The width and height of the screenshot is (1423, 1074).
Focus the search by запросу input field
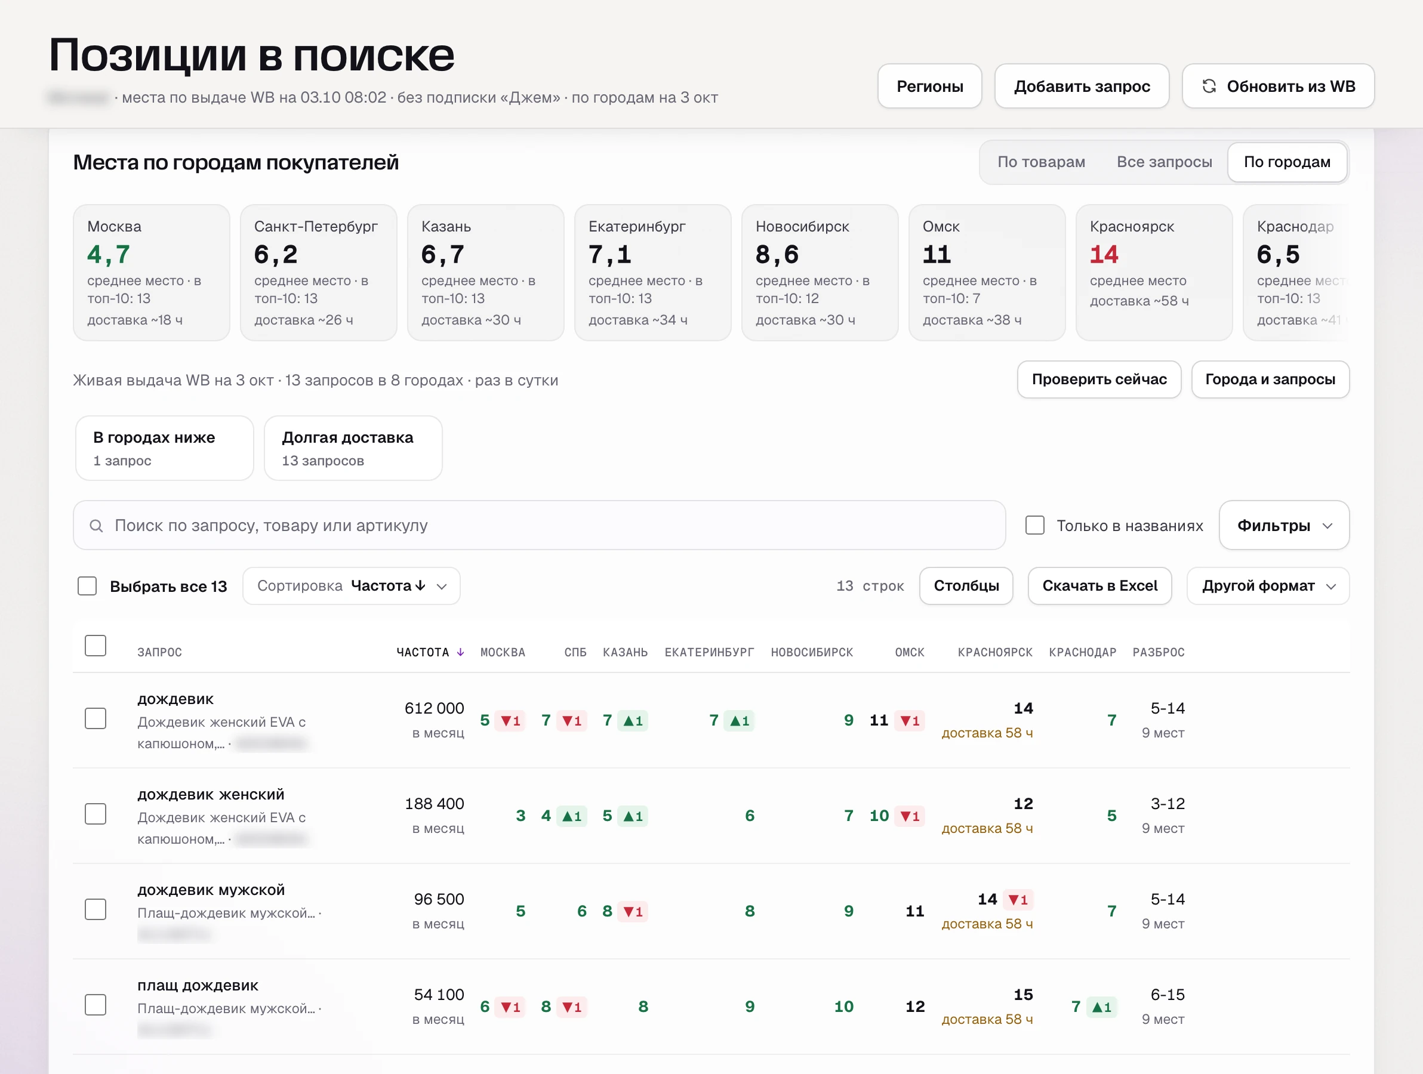[539, 526]
